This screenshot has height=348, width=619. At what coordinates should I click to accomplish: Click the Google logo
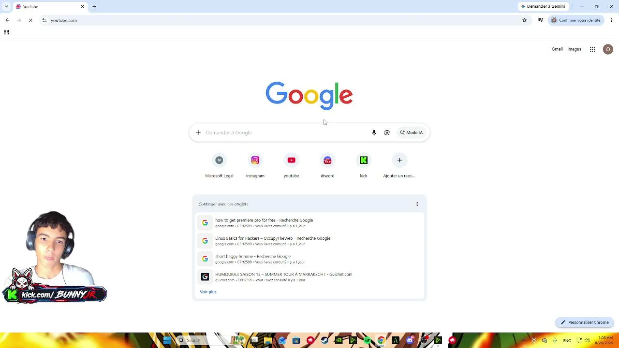309,95
